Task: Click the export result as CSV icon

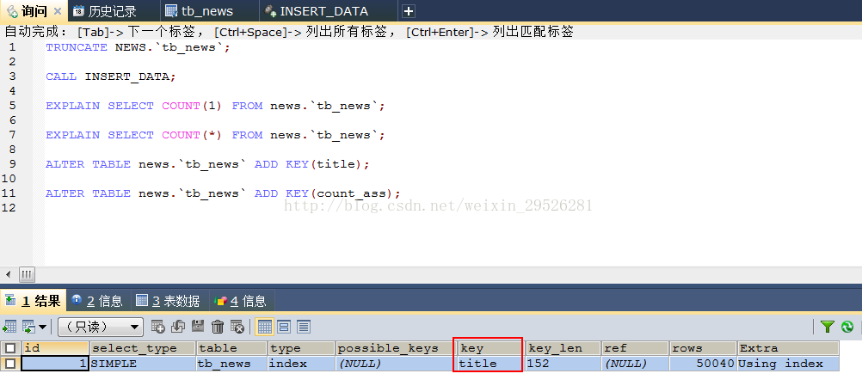Action: [x=9, y=327]
